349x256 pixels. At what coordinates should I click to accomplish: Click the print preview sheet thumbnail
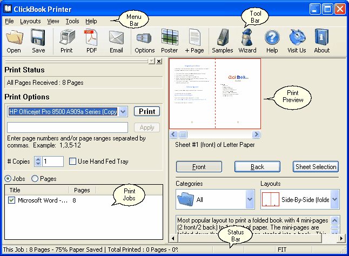[x=215, y=93]
